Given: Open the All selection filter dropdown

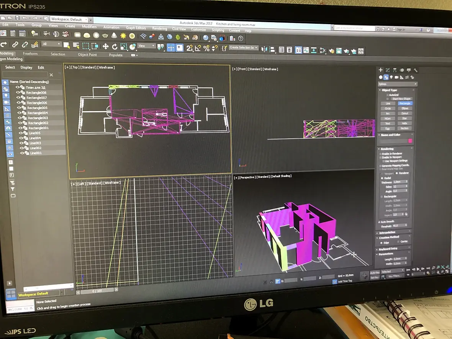Looking at the screenshot, I should pyautogui.click(x=51, y=44).
